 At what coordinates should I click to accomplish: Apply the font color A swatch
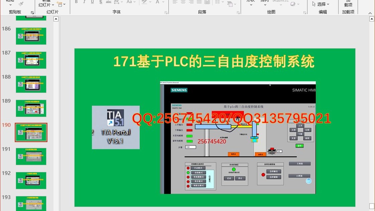[x=158, y=2]
